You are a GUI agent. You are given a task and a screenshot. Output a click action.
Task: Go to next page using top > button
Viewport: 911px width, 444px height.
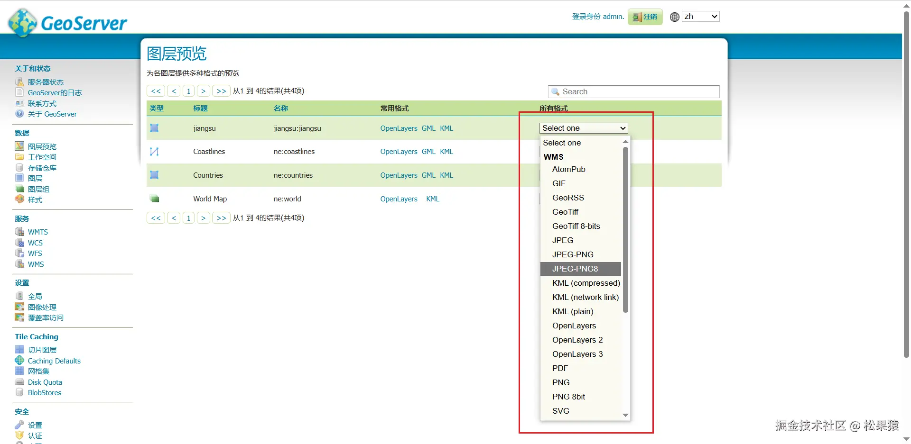203,91
